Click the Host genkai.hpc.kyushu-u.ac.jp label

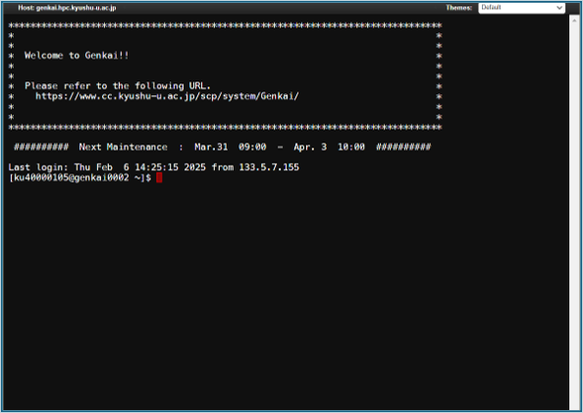(67, 8)
